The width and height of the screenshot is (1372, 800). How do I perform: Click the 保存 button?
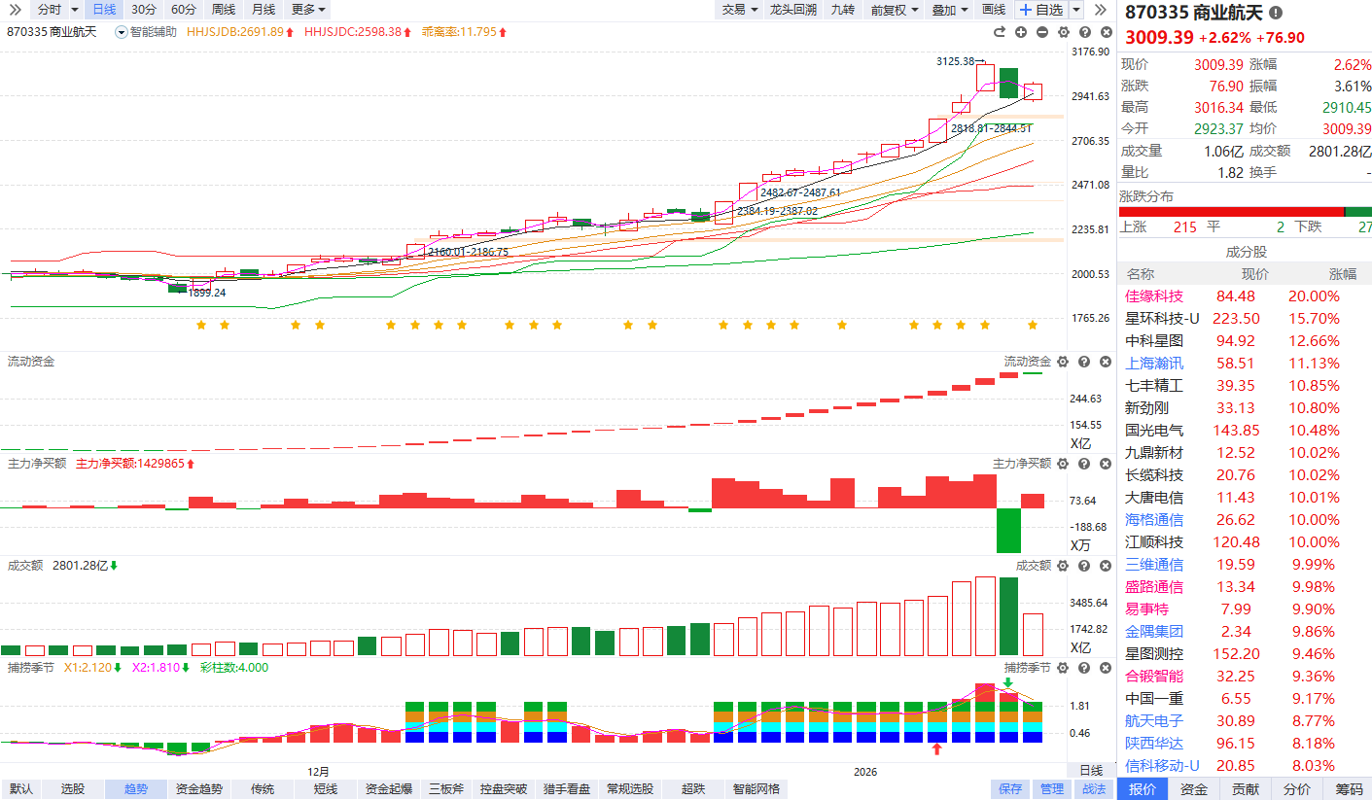1010,789
